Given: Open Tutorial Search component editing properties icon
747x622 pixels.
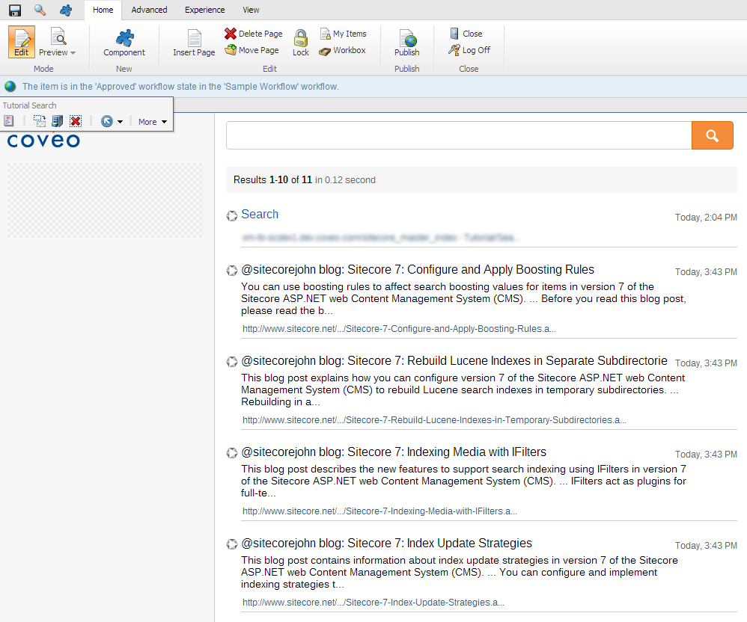Looking at the screenshot, I should [9, 120].
